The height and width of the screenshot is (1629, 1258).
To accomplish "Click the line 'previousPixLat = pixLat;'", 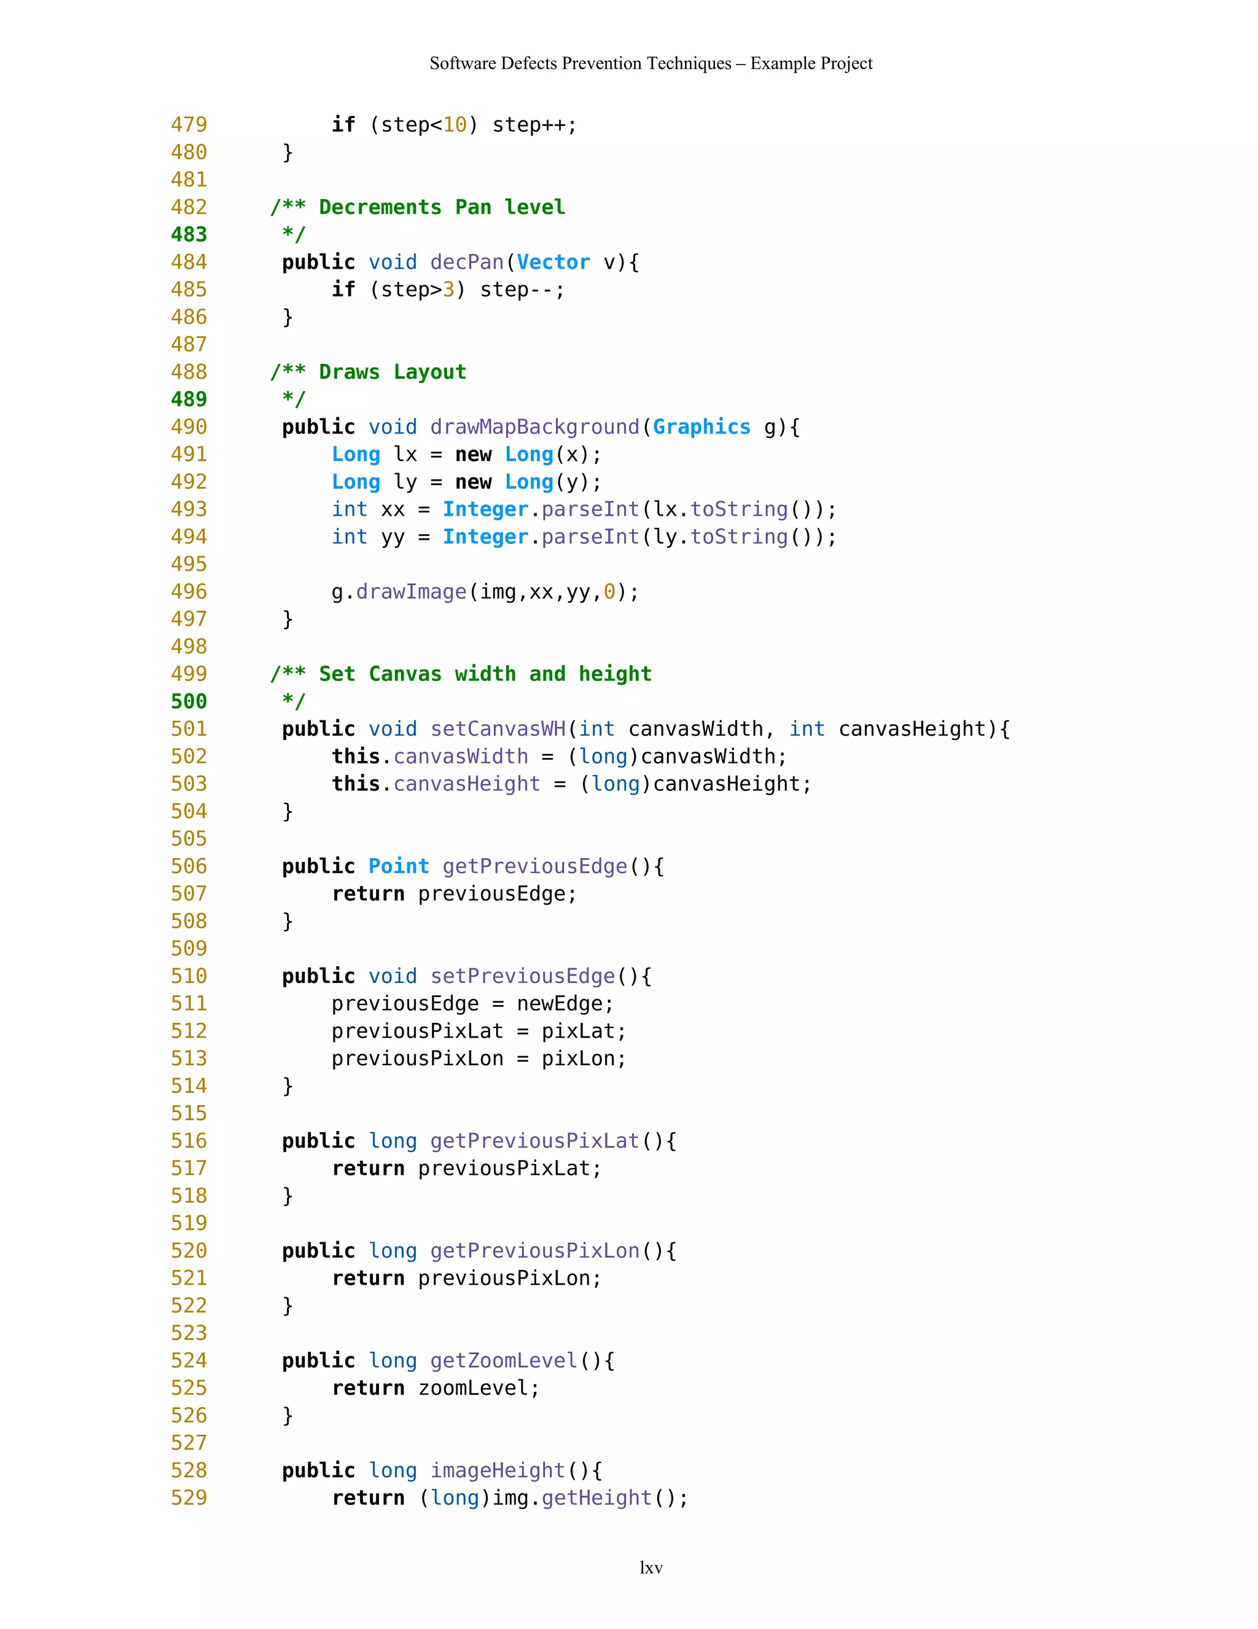I will [x=479, y=1031].
